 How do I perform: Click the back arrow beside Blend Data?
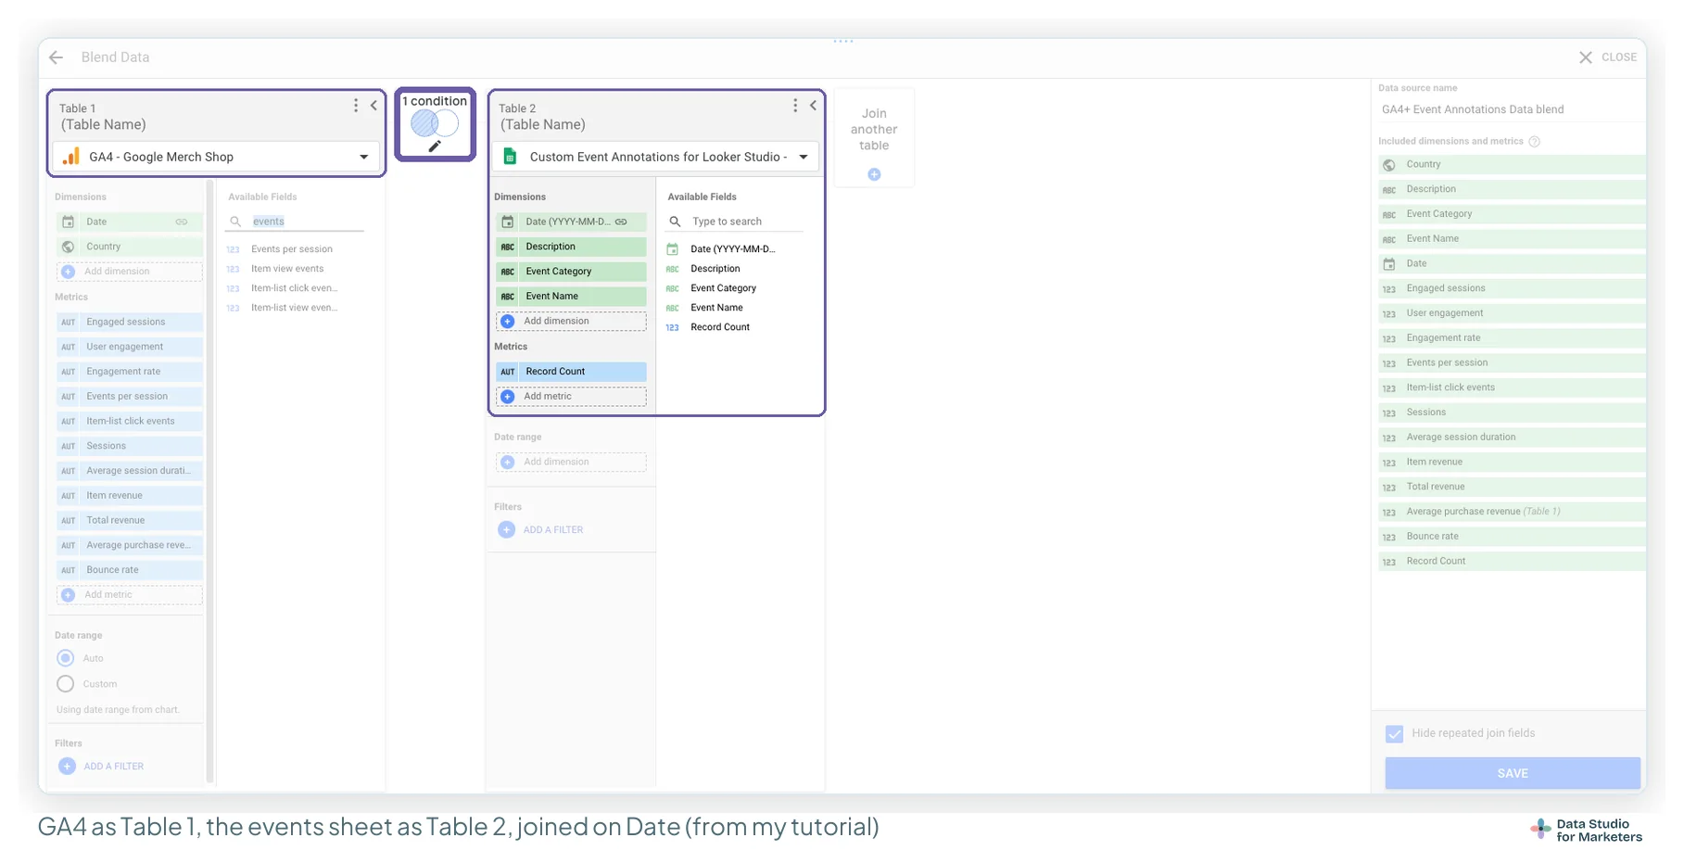tap(57, 57)
